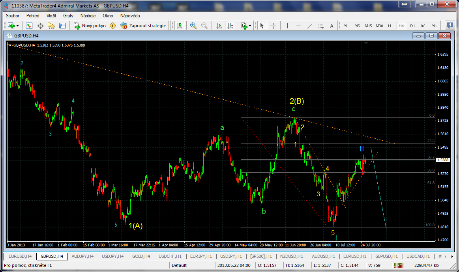Open the Market Watch window icon
This screenshot has height=272, width=459.
[29, 26]
